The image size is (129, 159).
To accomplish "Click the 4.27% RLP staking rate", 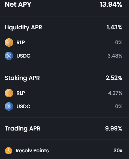I will point(115,93).
